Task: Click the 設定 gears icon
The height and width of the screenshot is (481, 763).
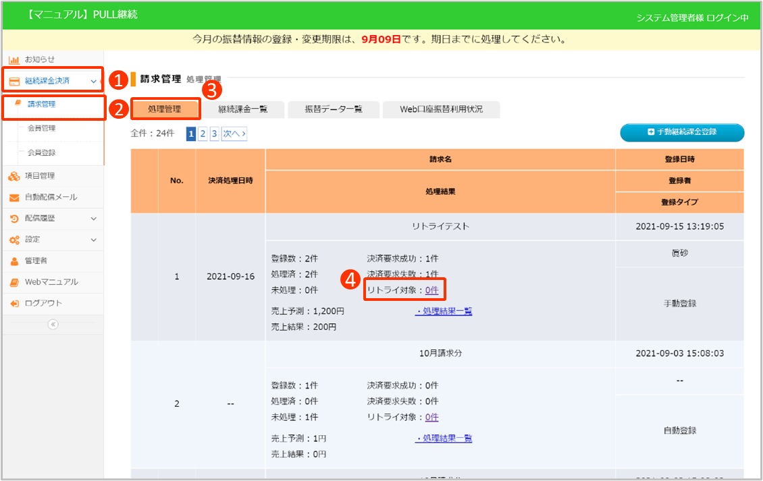Action: pyautogui.click(x=14, y=239)
